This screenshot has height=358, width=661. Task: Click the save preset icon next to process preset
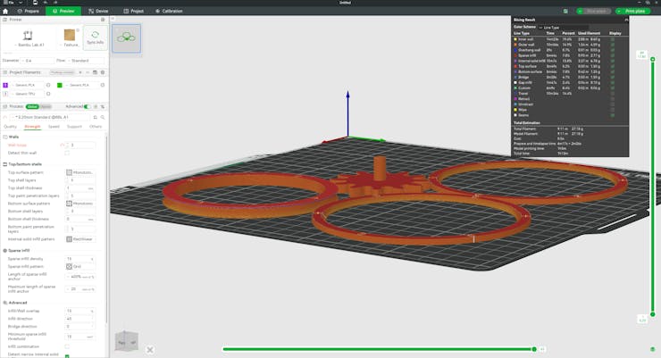[96, 117]
